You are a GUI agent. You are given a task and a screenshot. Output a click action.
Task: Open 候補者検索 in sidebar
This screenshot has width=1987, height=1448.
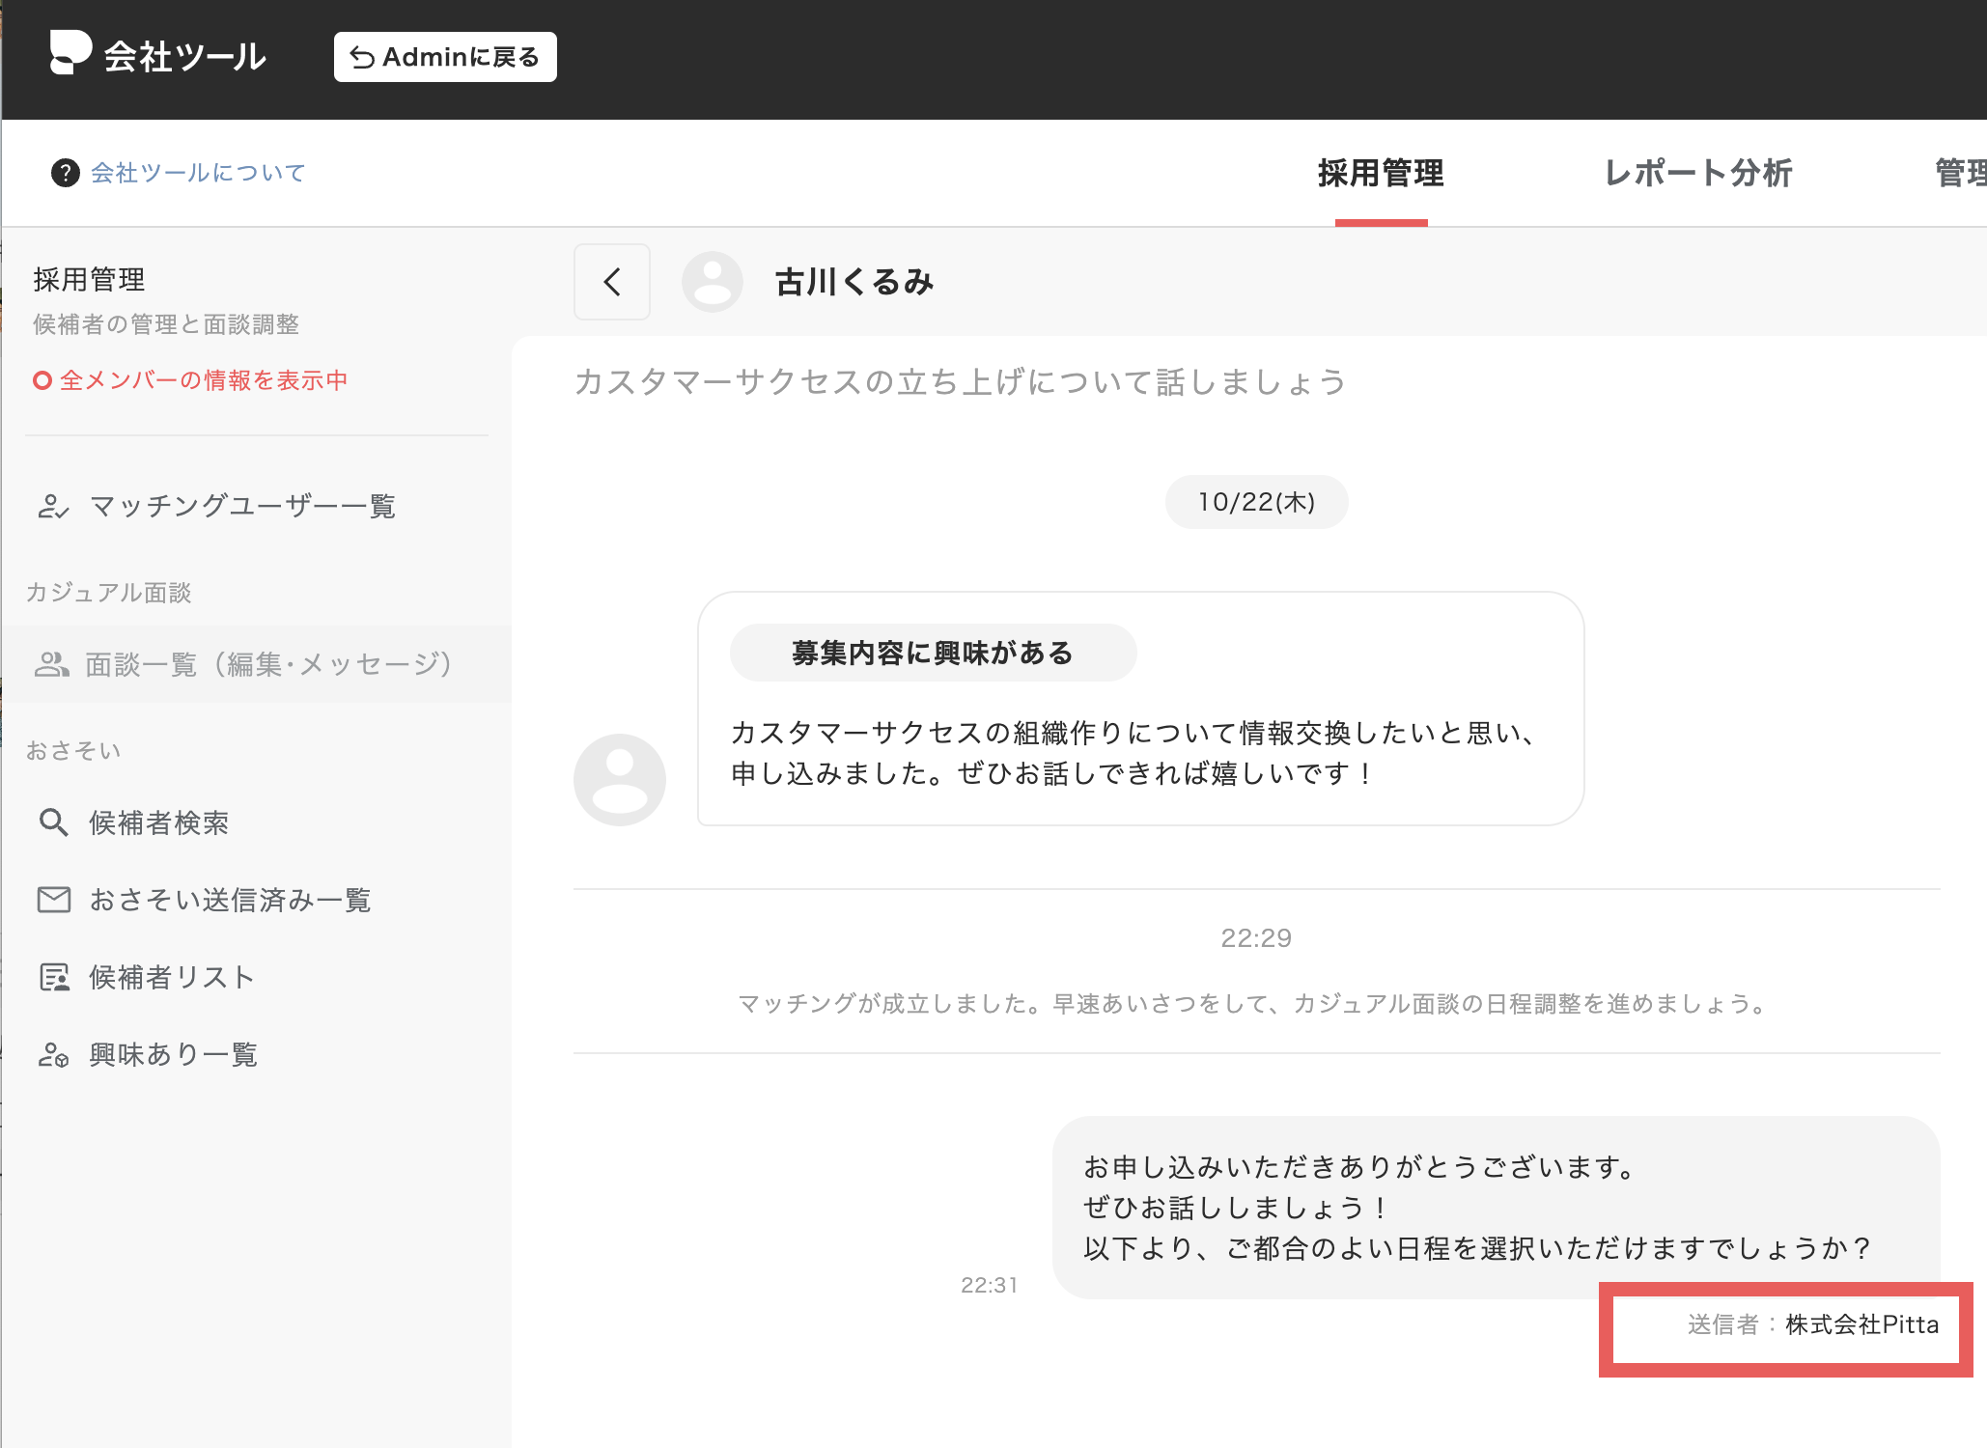tap(159, 822)
